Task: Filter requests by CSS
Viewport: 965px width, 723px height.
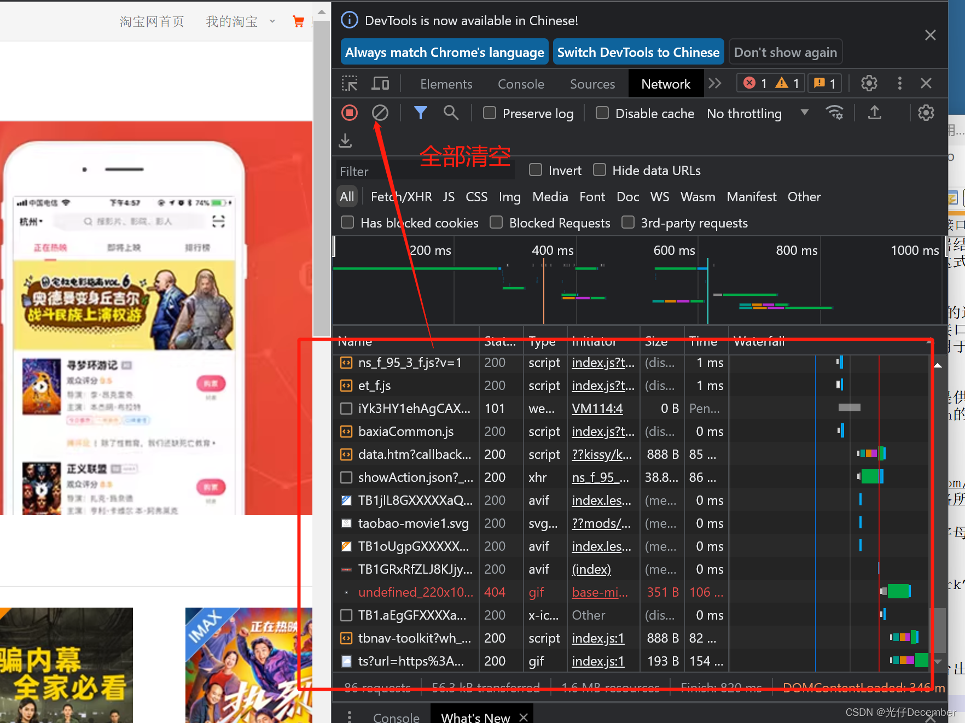Action: coord(476,196)
